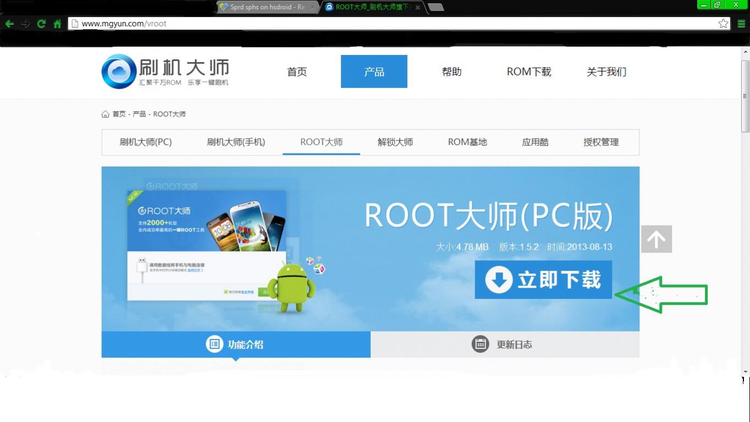Screen dimensions: 750x422
Task: Click the back-to-top arrow button
Action: (657, 239)
